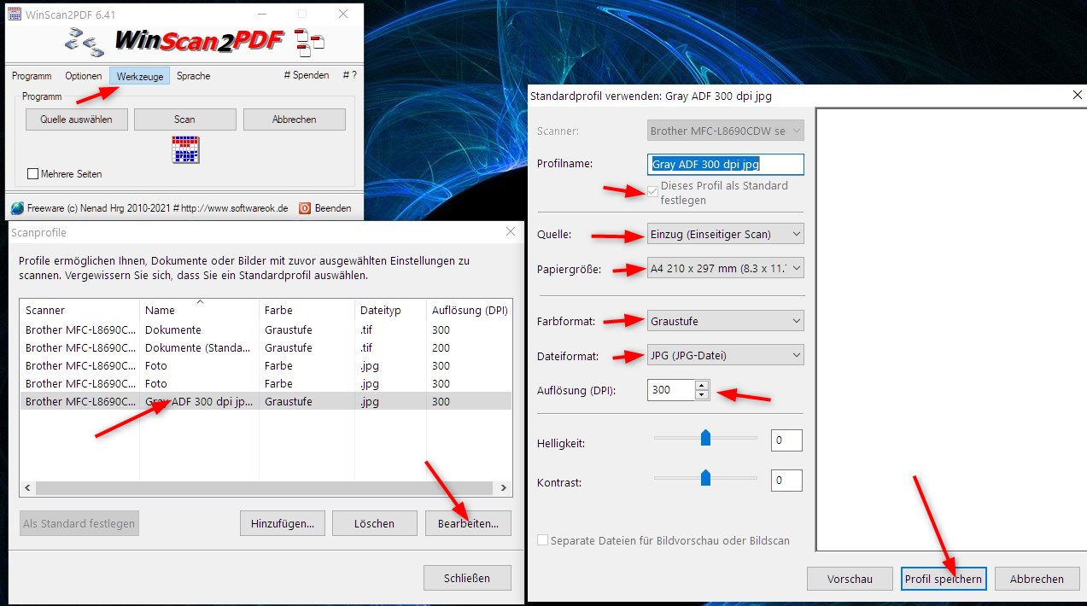Enable the Mehrere Seiten checkbox
Viewport: 1087px width, 606px height.
pos(33,174)
